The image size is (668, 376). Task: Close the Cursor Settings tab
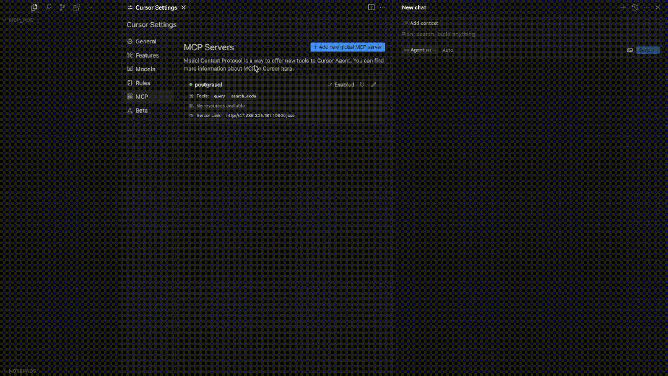pyautogui.click(x=184, y=7)
